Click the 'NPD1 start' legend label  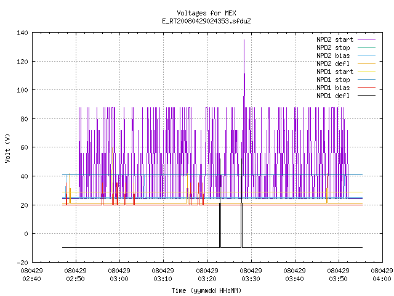tap(335, 72)
